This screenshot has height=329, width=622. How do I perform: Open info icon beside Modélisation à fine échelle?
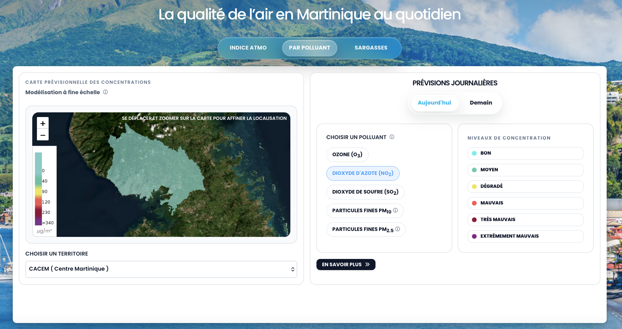105,92
